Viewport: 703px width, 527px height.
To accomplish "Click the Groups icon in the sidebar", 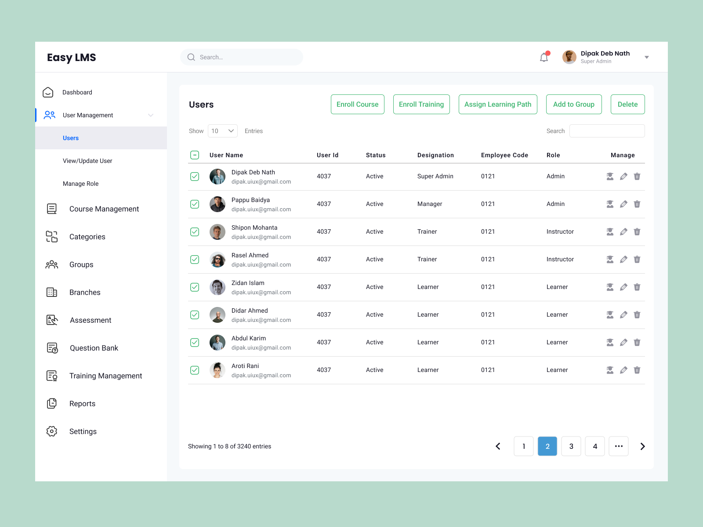I will click(x=51, y=264).
